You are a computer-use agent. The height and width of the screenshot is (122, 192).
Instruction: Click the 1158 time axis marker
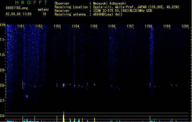(149, 26)
